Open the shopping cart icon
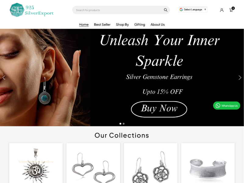The height and width of the screenshot is (183, 244). 232,10
